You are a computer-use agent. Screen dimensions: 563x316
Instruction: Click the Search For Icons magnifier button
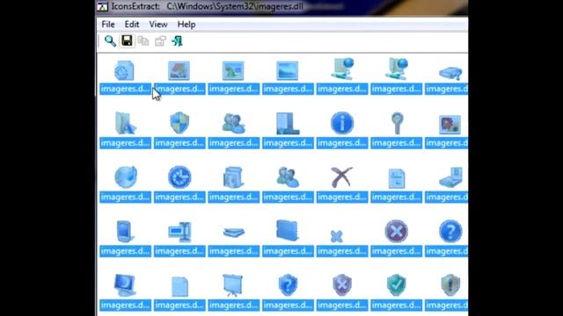point(110,41)
